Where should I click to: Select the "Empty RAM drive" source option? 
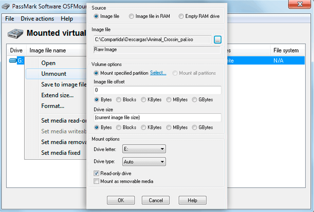click(x=181, y=16)
